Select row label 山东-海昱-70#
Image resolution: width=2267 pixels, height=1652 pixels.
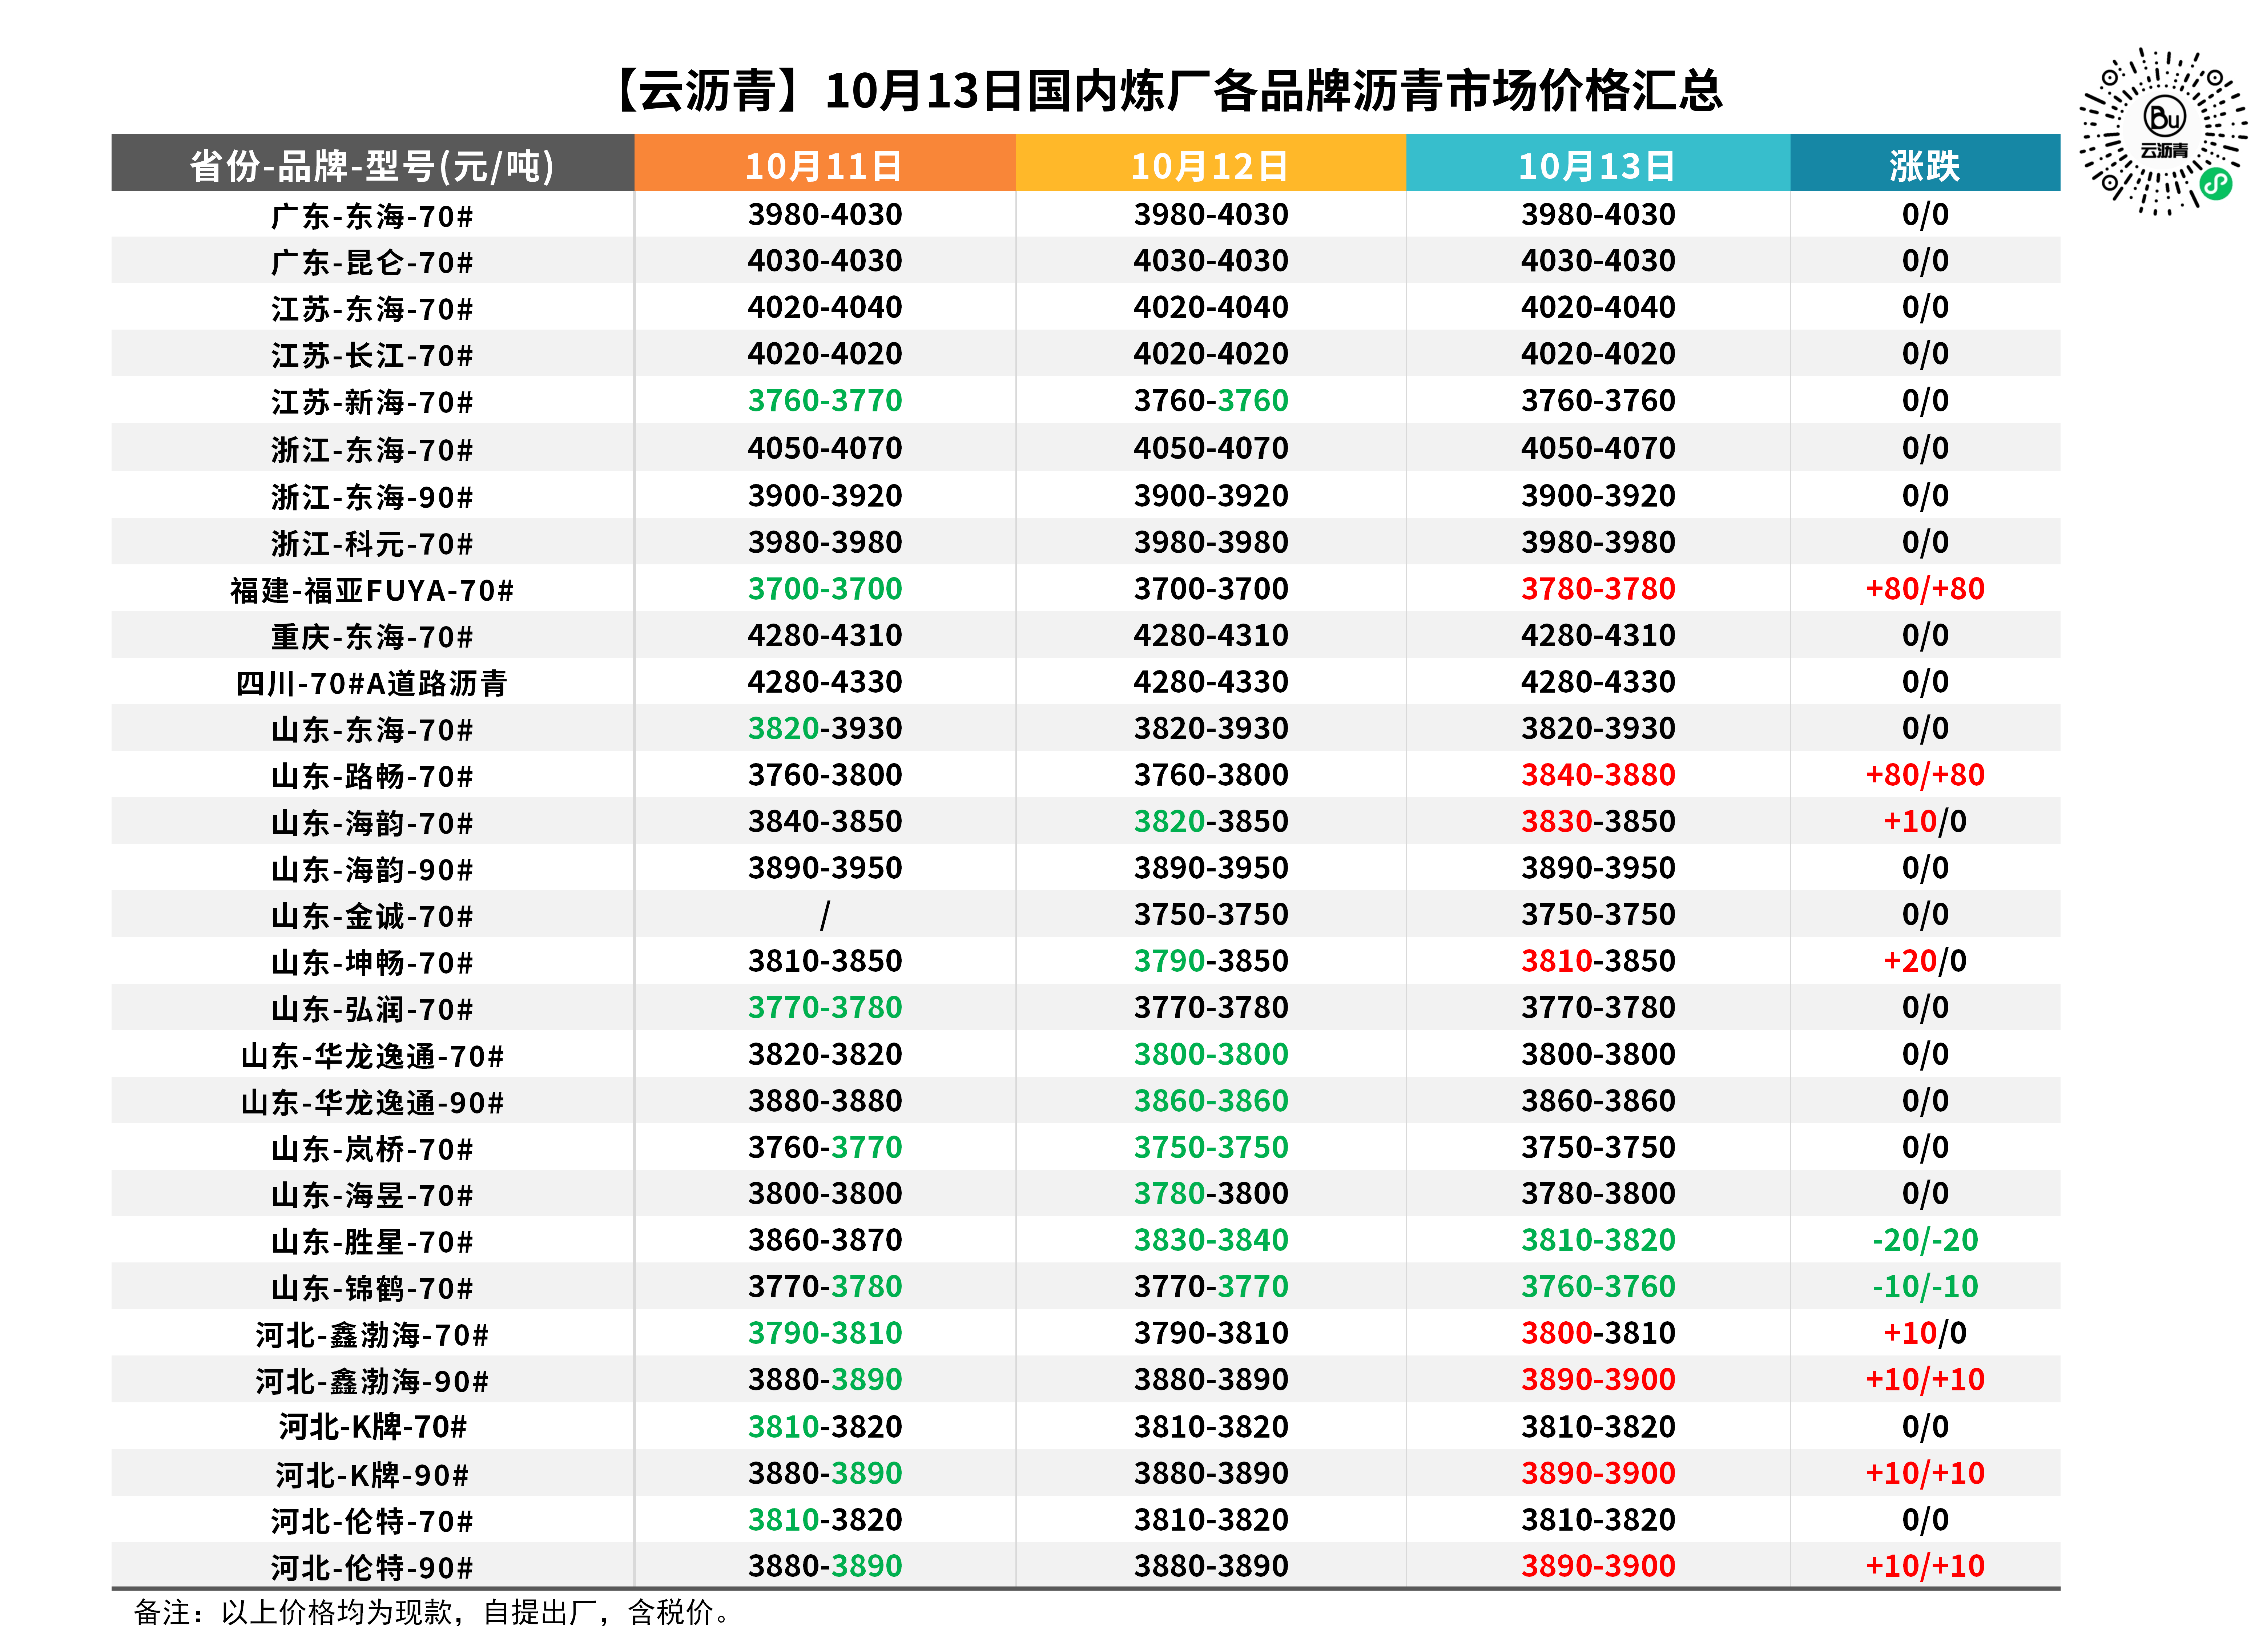372,1195
